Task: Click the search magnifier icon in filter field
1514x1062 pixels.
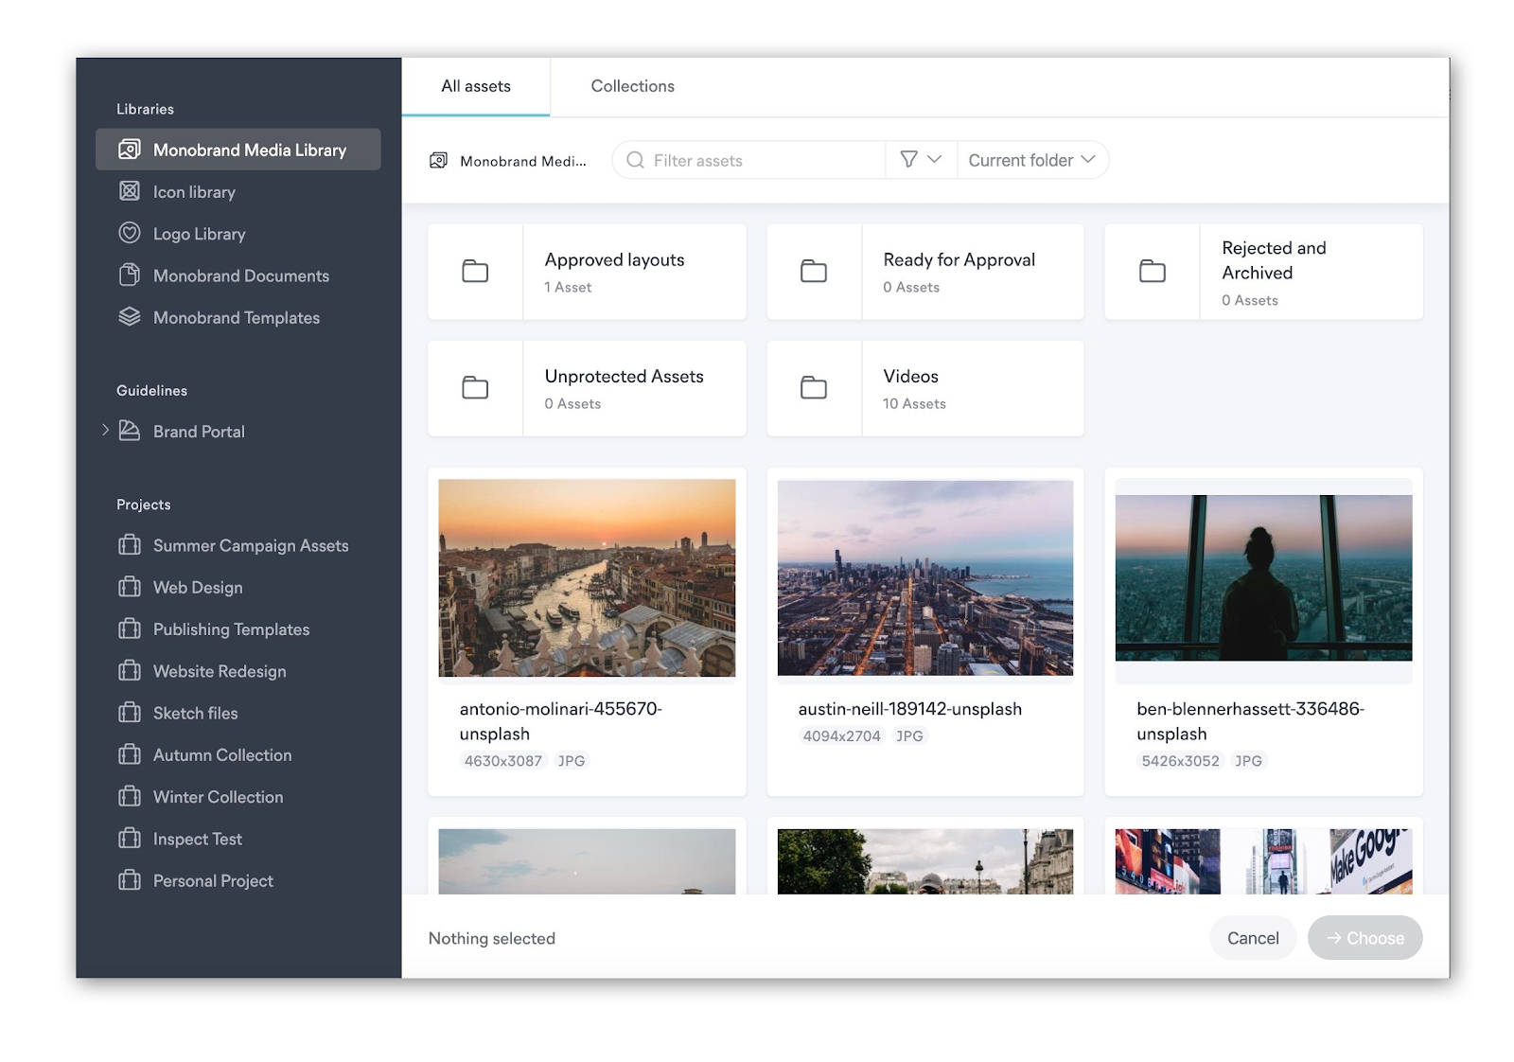Action: click(x=636, y=160)
